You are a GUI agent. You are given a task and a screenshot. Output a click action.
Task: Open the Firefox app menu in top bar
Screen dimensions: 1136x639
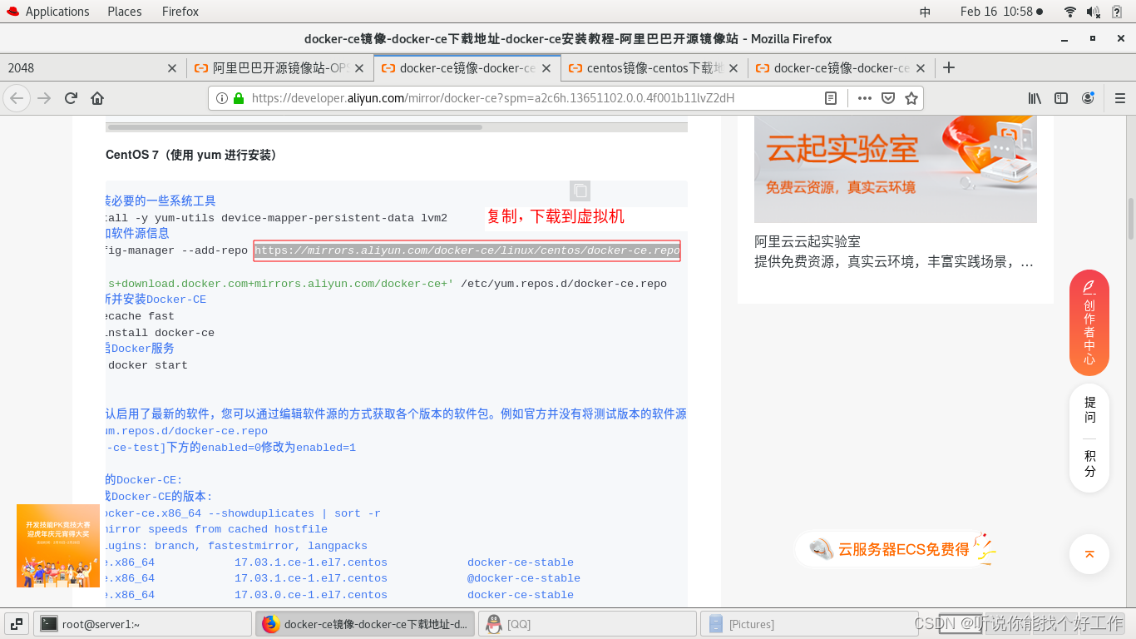[x=180, y=12]
